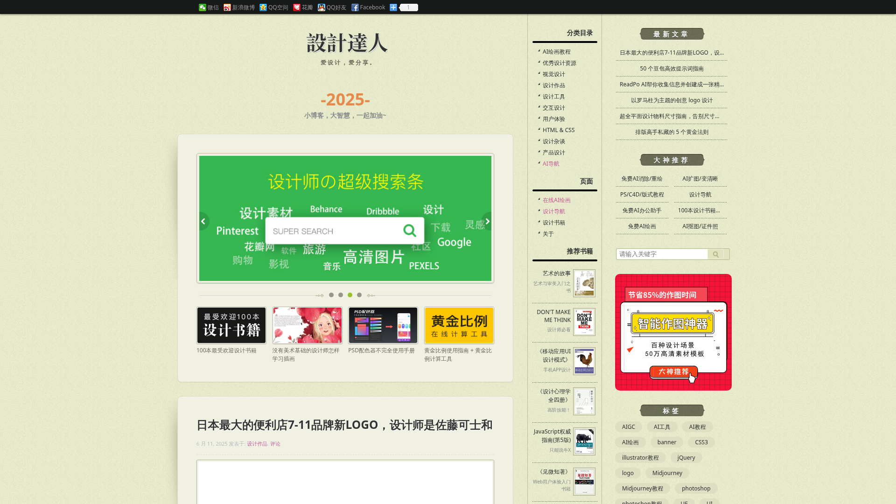
Task: Select the third (green) carousel dot
Action: point(350,295)
